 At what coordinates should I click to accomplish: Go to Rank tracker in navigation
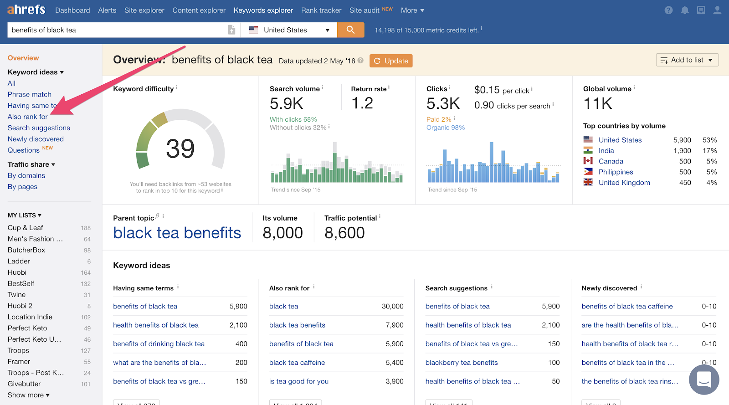321,10
